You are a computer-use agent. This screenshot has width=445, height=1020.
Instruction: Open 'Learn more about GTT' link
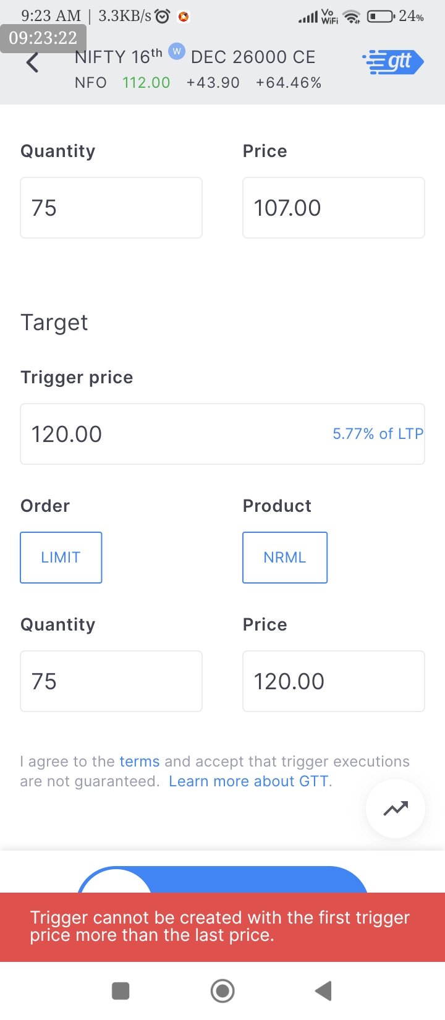pyautogui.click(x=248, y=781)
